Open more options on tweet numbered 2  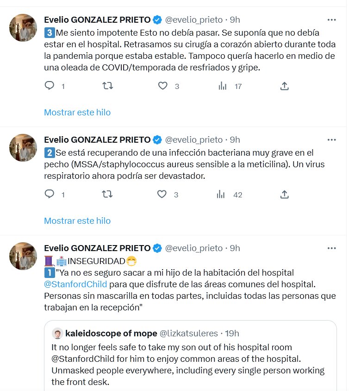pos(331,140)
